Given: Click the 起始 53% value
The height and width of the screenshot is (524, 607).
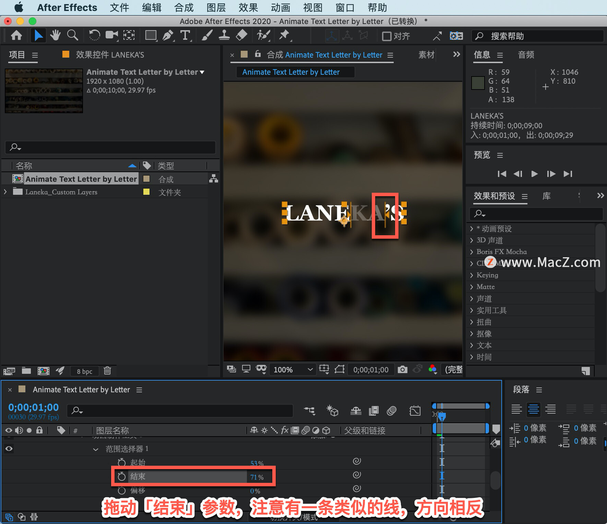Looking at the screenshot, I should click(257, 464).
